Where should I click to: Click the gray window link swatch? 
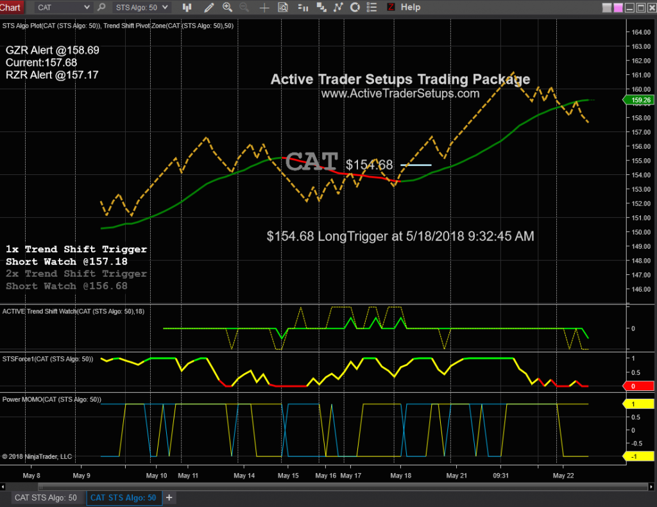click(x=607, y=8)
